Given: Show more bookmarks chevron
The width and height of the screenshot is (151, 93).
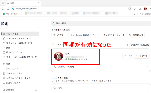Looking at the screenshot, I should 135,14.
